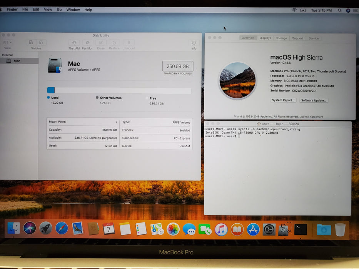Screen dimensions: 359x269
Task: Open App Store from the Dock
Action: [x=253, y=229]
